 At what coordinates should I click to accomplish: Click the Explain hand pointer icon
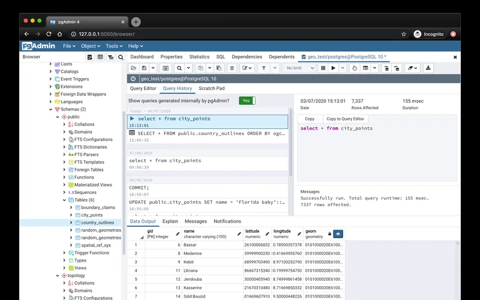(355, 68)
